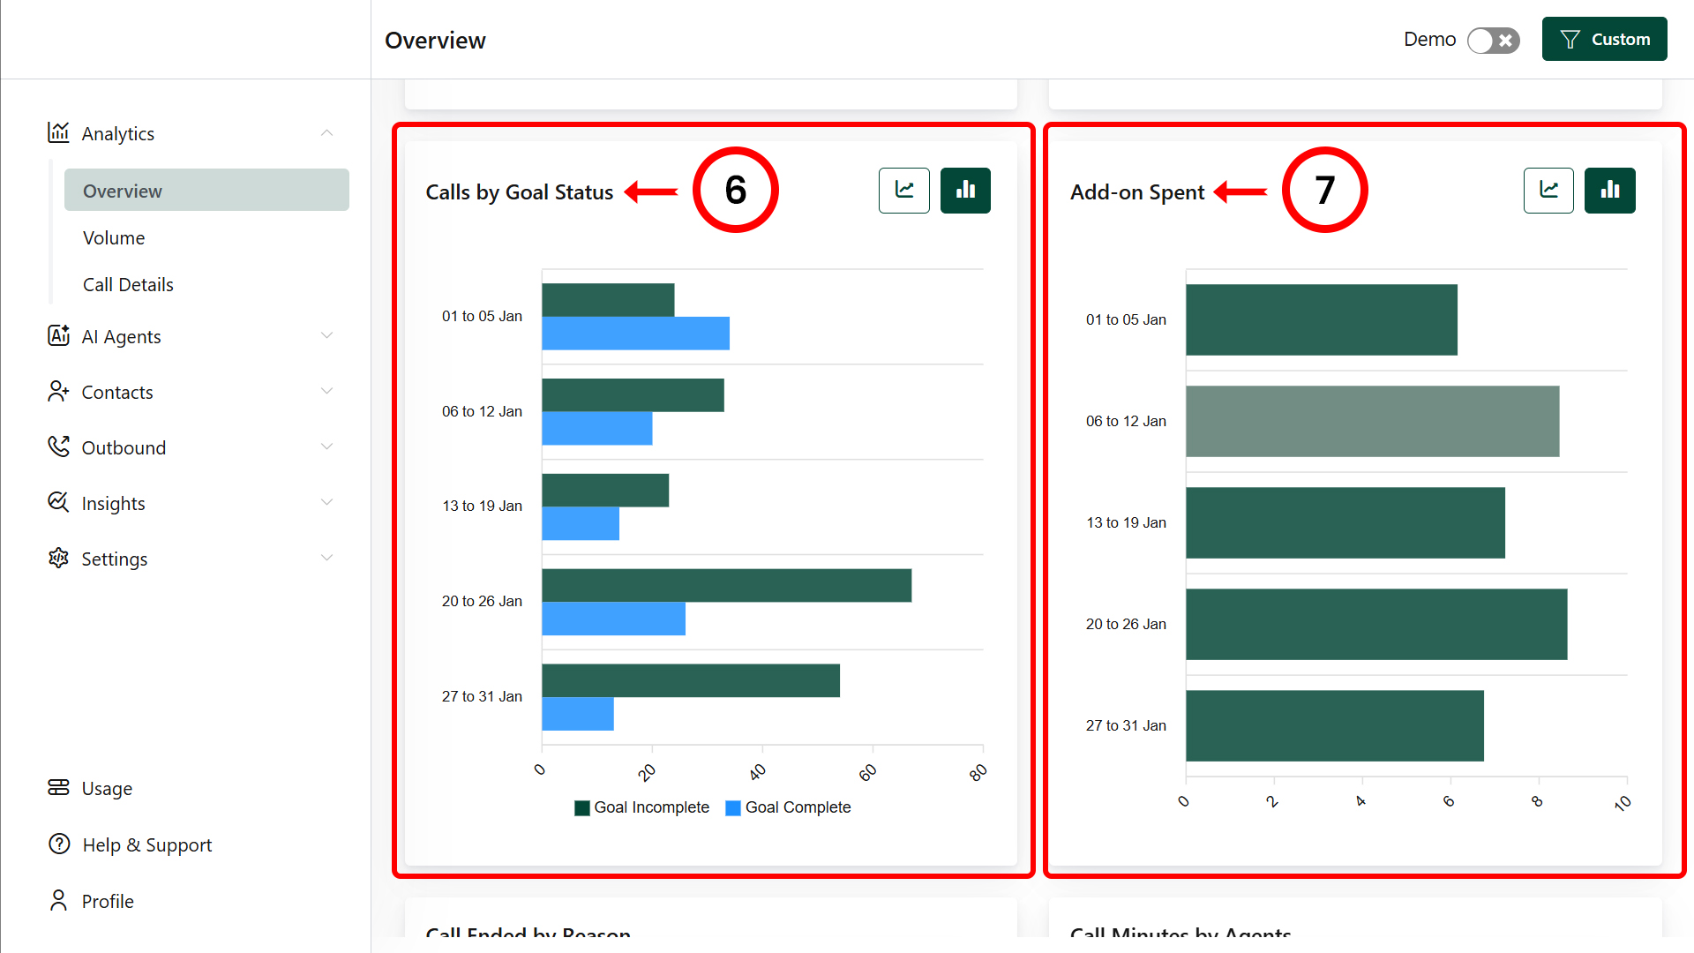Switch Calls by Goal Status to line chart
The image size is (1694, 953).
903,191
